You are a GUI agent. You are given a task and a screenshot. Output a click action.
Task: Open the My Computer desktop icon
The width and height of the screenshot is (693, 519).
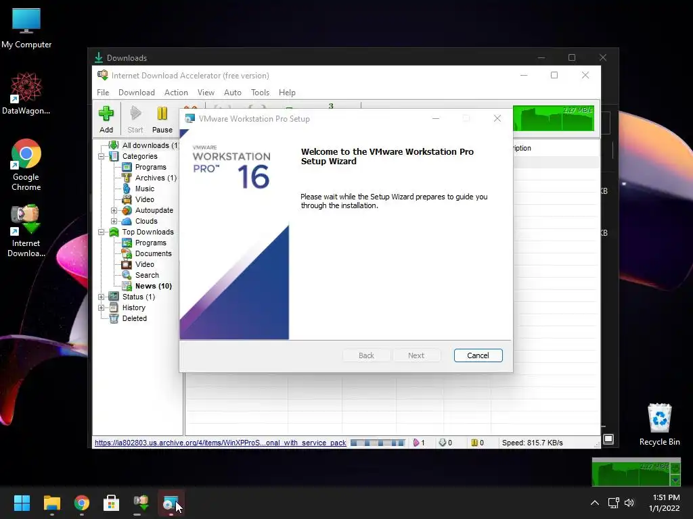[x=26, y=28]
